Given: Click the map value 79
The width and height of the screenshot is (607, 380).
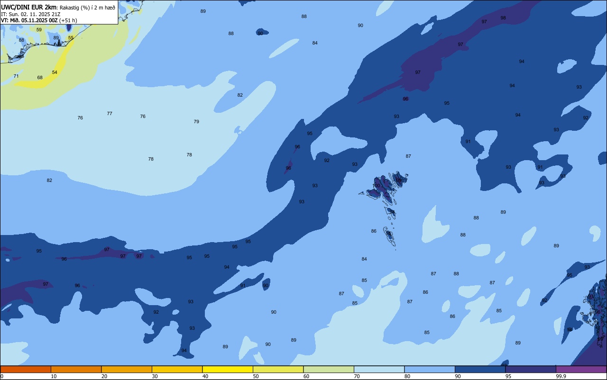Looking at the screenshot, I should tap(196, 121).
